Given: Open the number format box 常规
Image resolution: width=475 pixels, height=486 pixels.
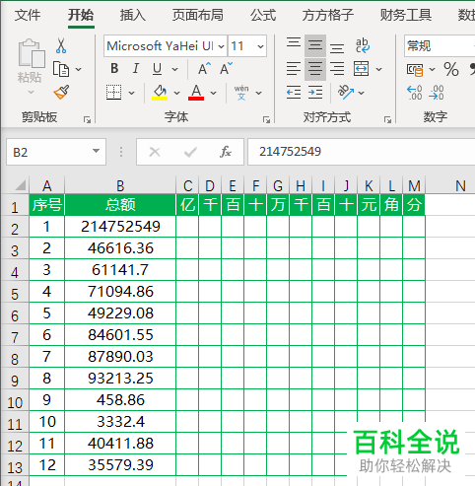Looking at the screenshot, I should (x=440, y=46).
